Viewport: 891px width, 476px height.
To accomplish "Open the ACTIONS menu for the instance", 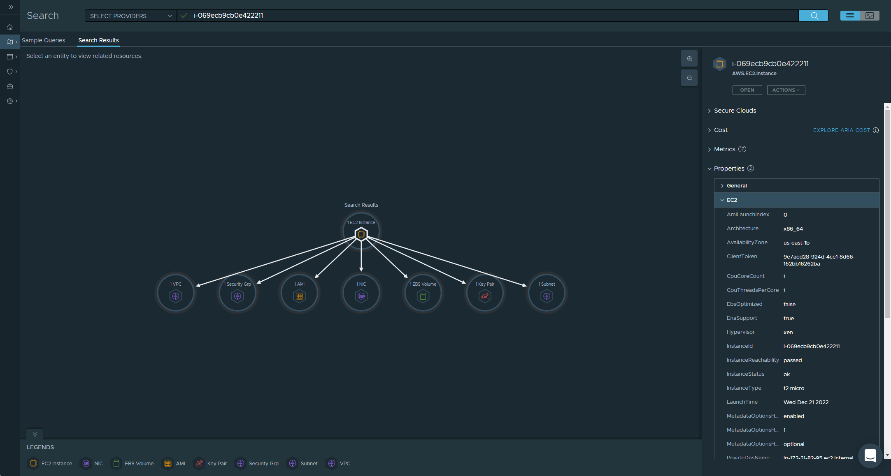I will click(786, 90).
